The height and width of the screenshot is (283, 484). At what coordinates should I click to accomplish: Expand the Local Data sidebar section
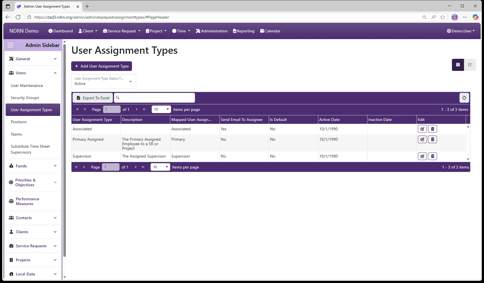click(x=33, y=274)
